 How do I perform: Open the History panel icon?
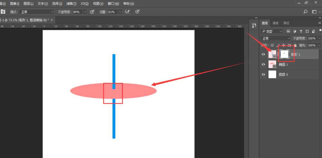click(x=254, y=25)
